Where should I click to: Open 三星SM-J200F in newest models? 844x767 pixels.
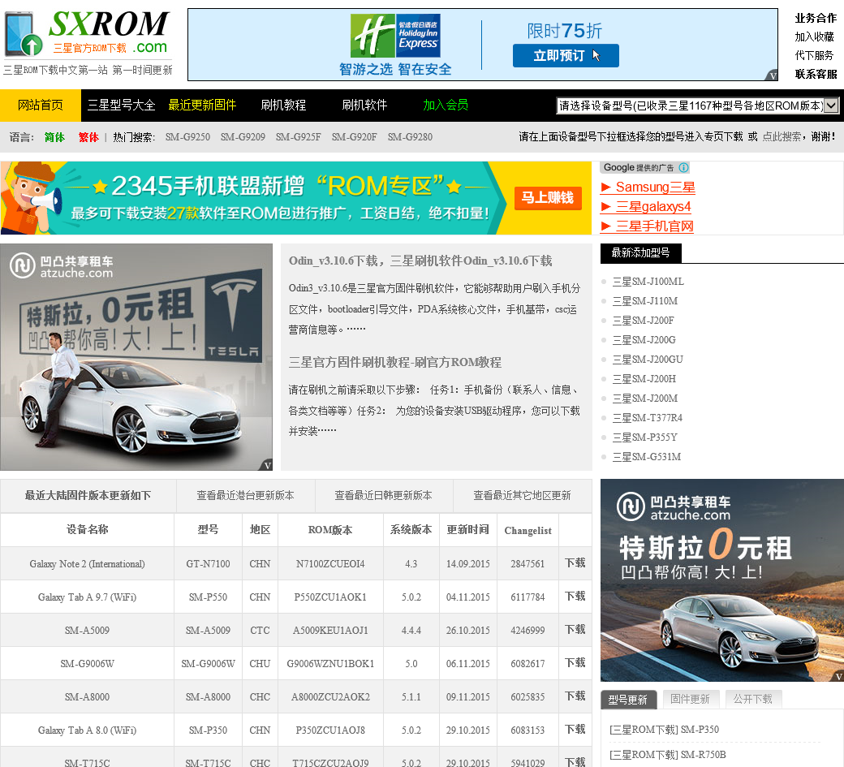(644, 321)
